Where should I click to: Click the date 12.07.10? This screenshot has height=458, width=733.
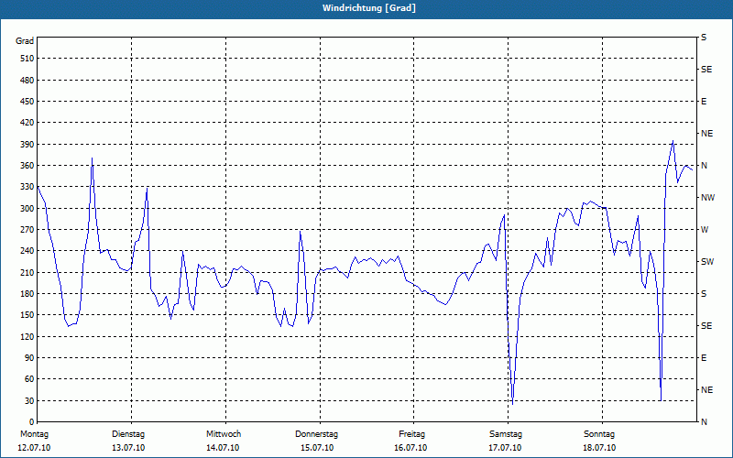click(34, 448)
